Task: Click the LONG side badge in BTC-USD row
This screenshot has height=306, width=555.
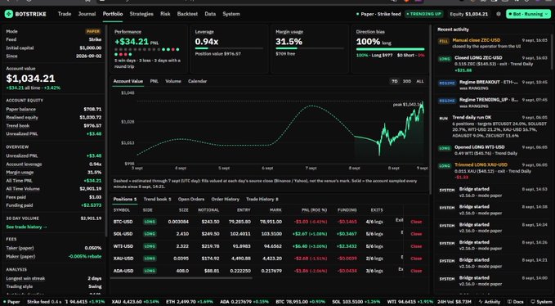Action: point(150,222)
